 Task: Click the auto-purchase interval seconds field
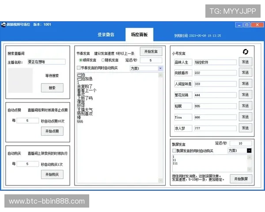tap(27, 164)
